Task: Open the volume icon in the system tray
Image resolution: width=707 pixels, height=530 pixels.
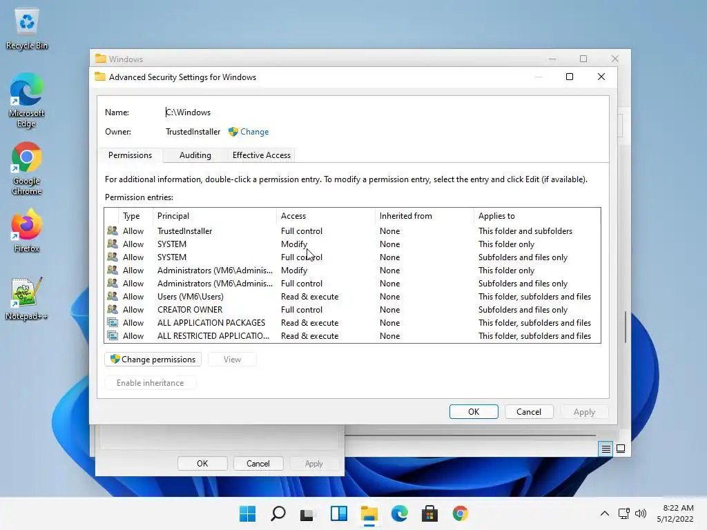Action: pos(640,513)
